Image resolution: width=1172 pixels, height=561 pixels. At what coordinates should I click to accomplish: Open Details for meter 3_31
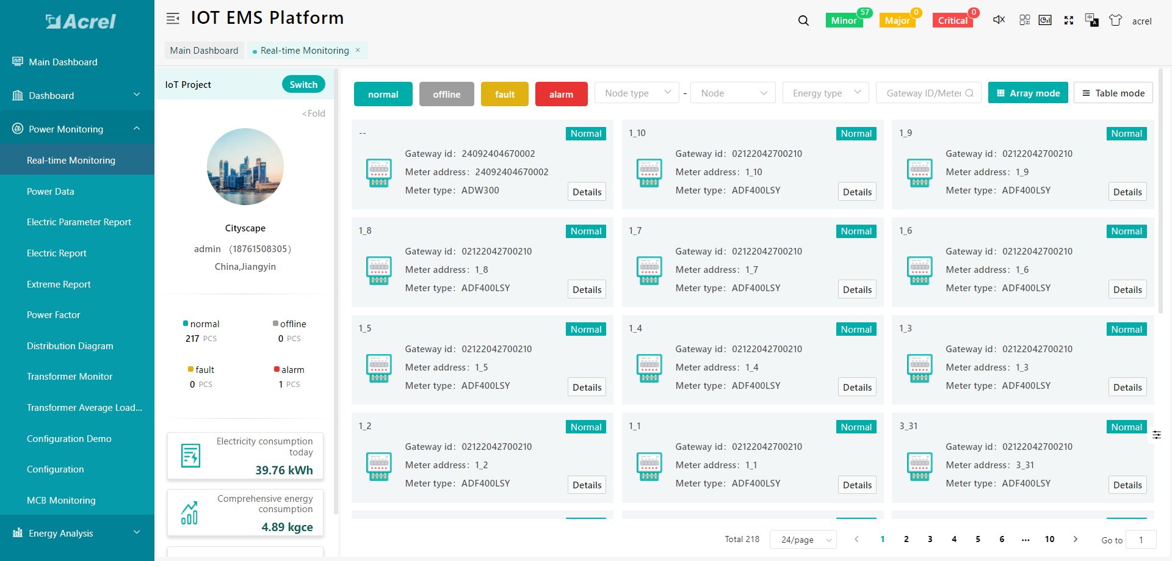pos(1127,485)
